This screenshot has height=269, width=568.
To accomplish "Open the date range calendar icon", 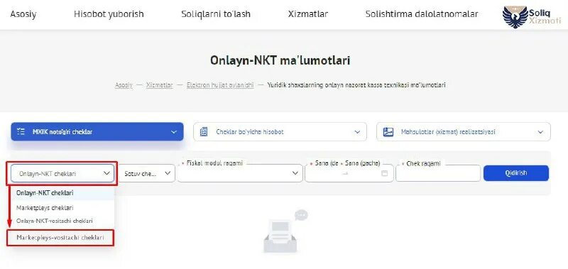I will [x=385, y=173].
